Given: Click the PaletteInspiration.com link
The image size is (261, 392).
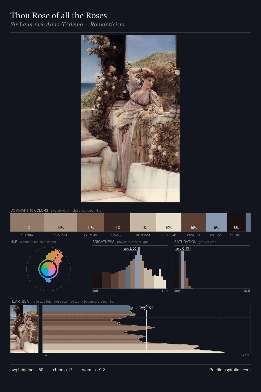Looking at the screenshot, I should 230,370.
